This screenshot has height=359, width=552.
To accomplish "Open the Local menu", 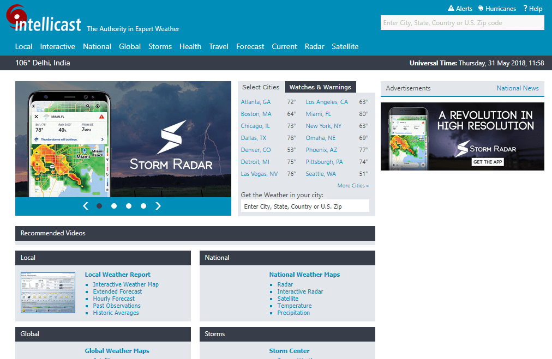I will 23,46.
